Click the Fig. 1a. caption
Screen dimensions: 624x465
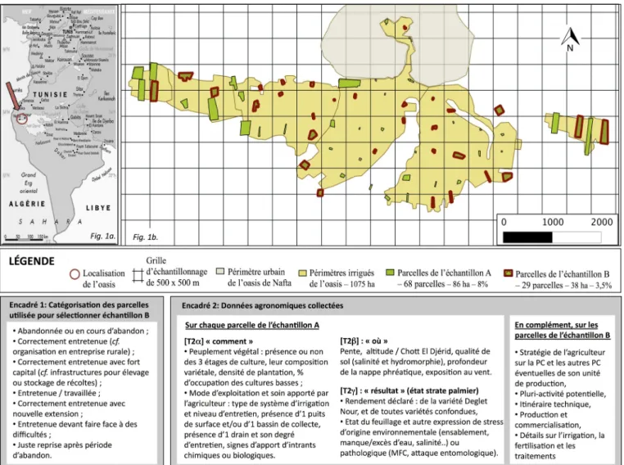coord(102,236)
